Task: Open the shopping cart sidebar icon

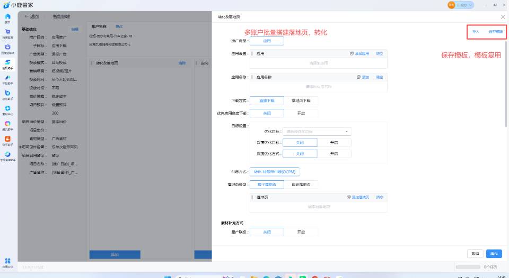Action: click(7, 32)
